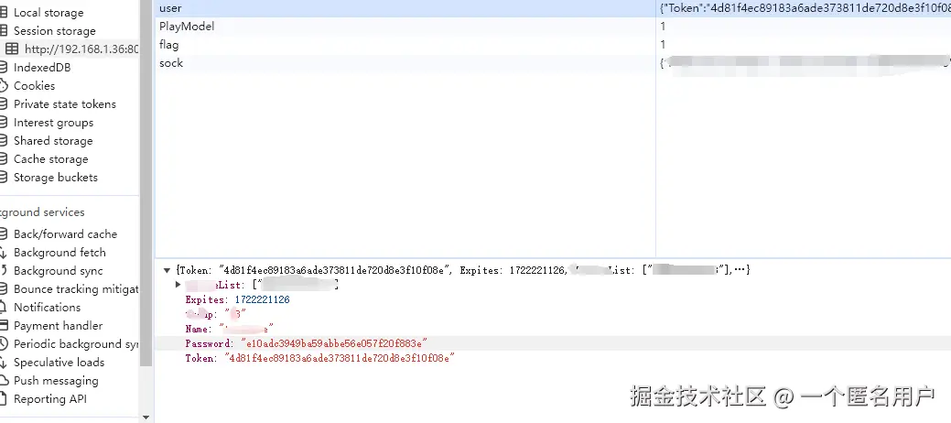Select Session storage in the sidebar
This screenshot has height=423, width=951.
54,31
